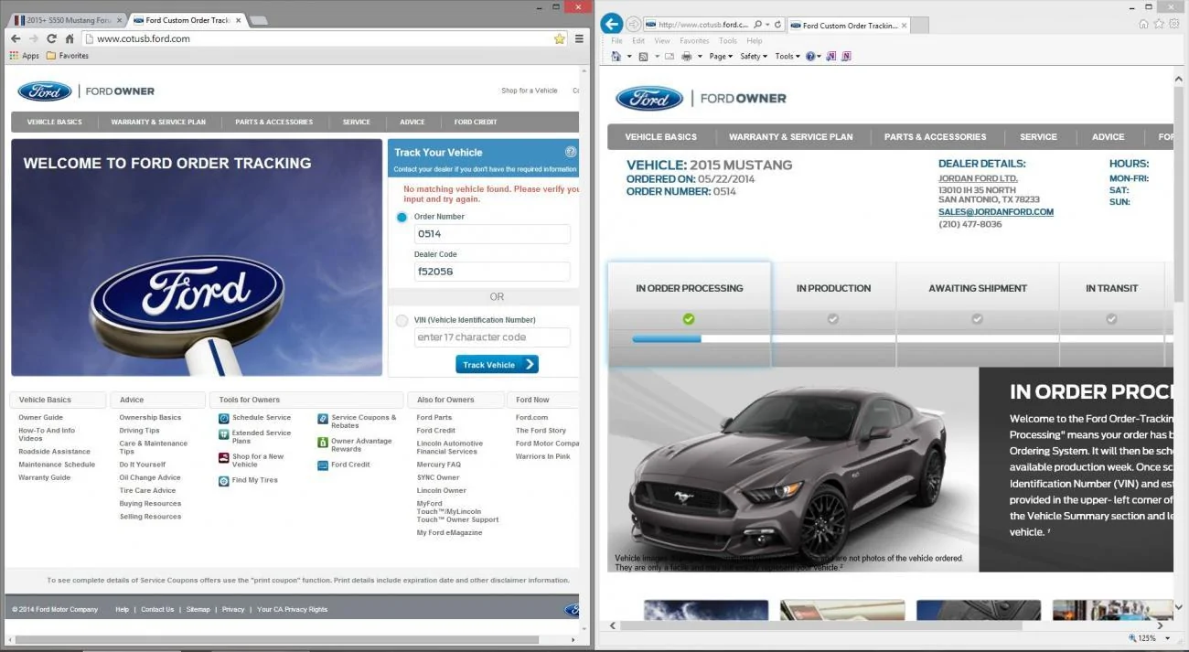Open the Privacy link in the page footer
Screen dimensions: 1189x652
[x=233, y=609]
